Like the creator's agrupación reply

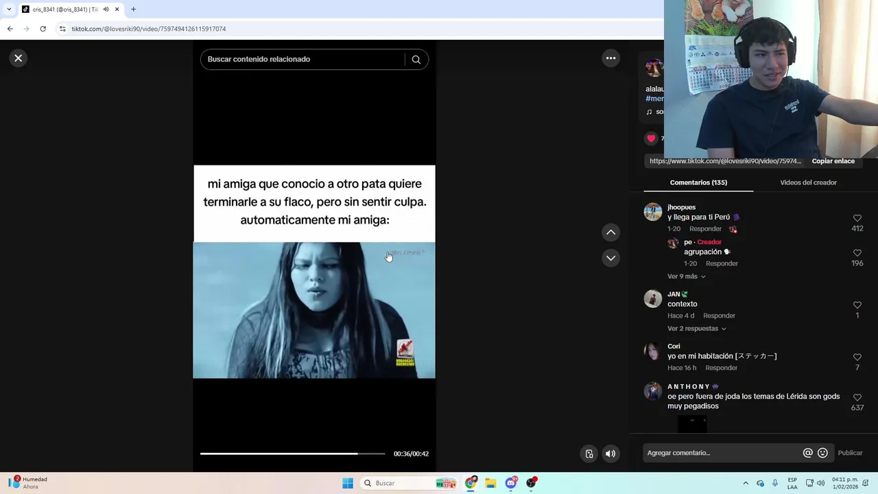pos(857,253)
